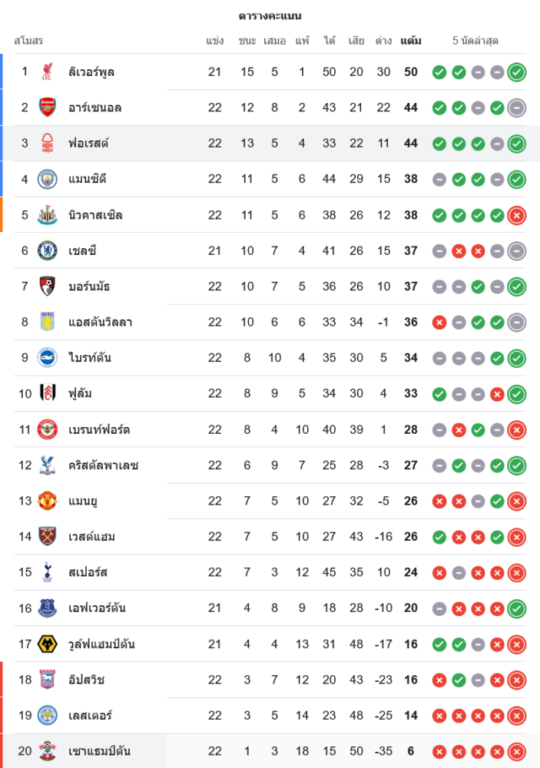
Task: Click Newcastle's latest match loss indicator
Action: pos(517,215)
